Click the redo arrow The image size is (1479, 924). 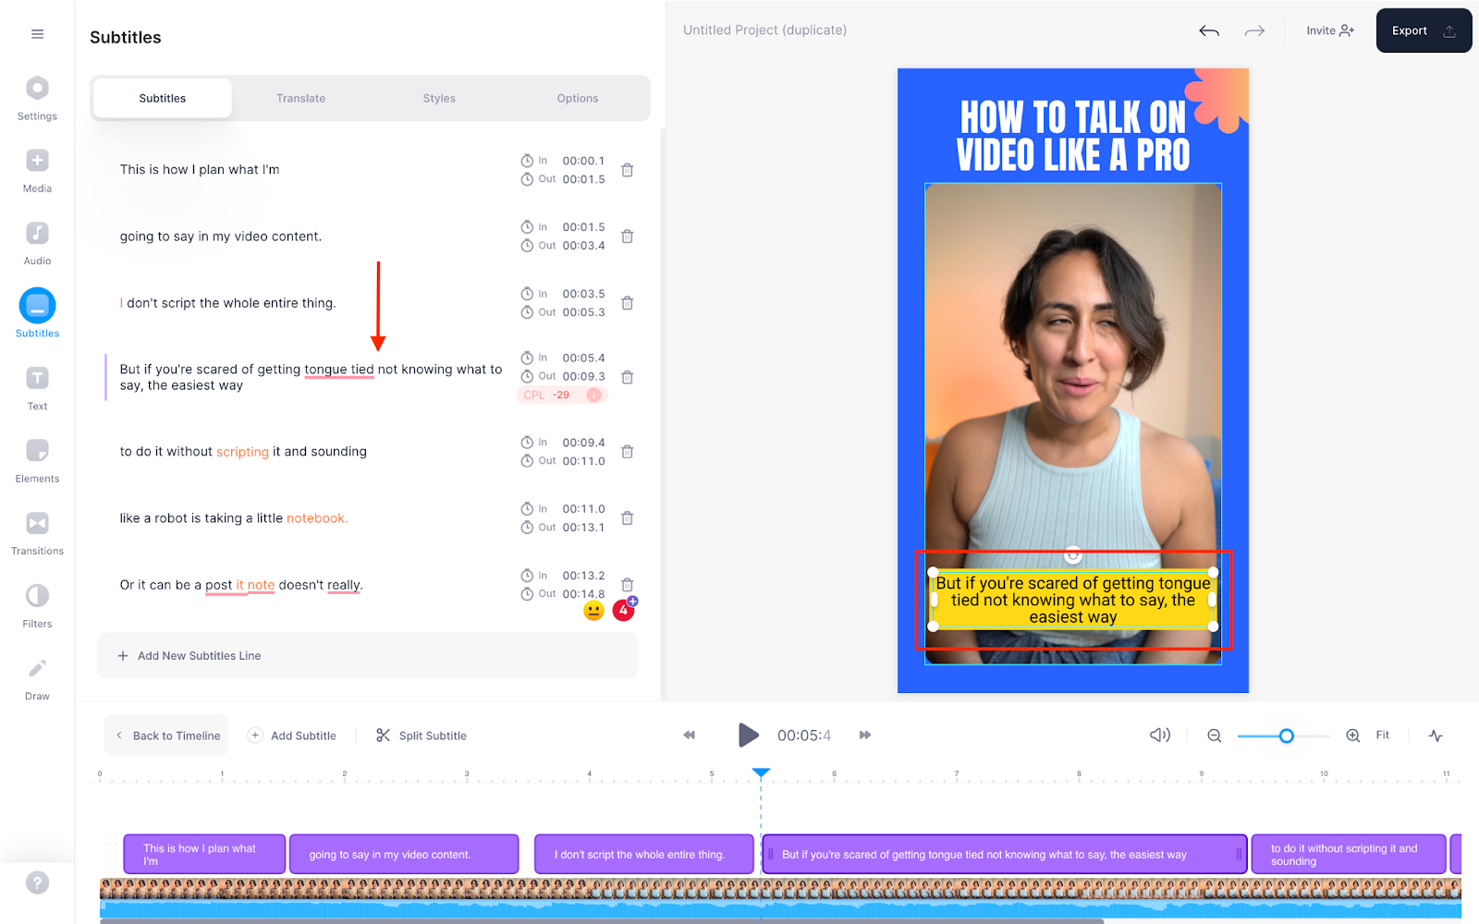(x=1254, y=30)
